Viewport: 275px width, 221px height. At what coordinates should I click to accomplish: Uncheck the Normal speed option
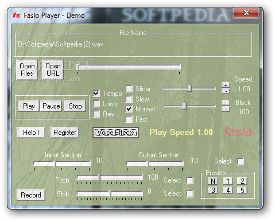[x=129, y=109]
